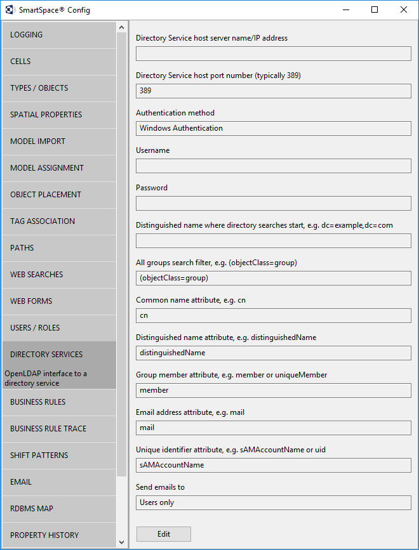Screen dimensions: 419x550
Task: Go to BUSINESS RULE TRACE
Action: (x=59, y=429)
